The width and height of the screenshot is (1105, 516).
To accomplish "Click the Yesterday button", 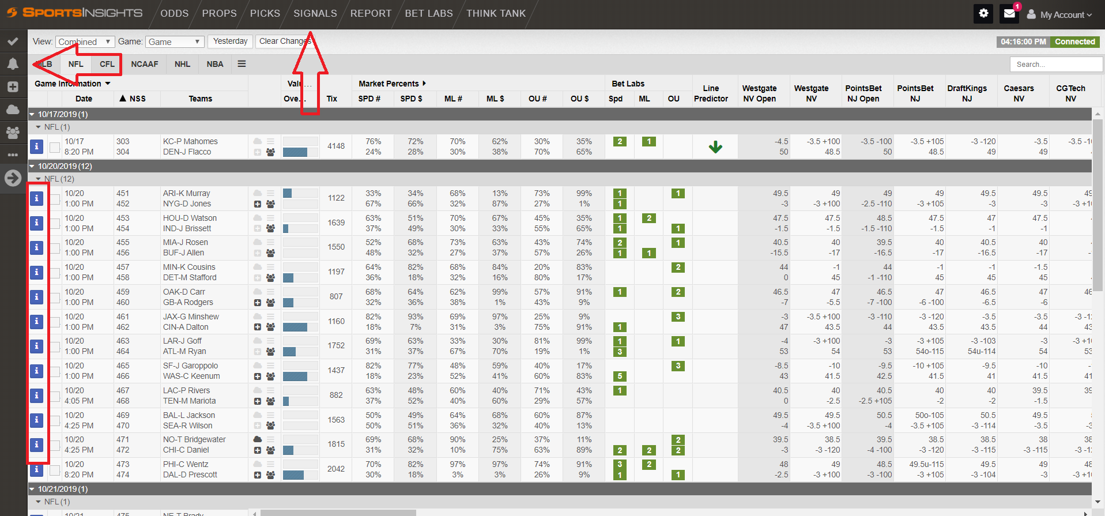I will 230,42.
